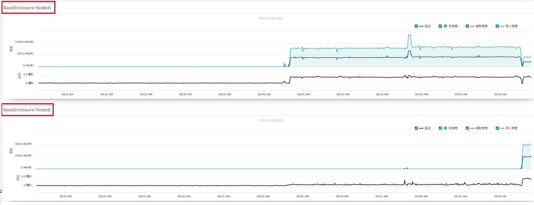The image size is (534, 205).
Task: Click 读取带宽 legend label in NodeB chart
Action: pyautogui.click(x=481, y=128)
